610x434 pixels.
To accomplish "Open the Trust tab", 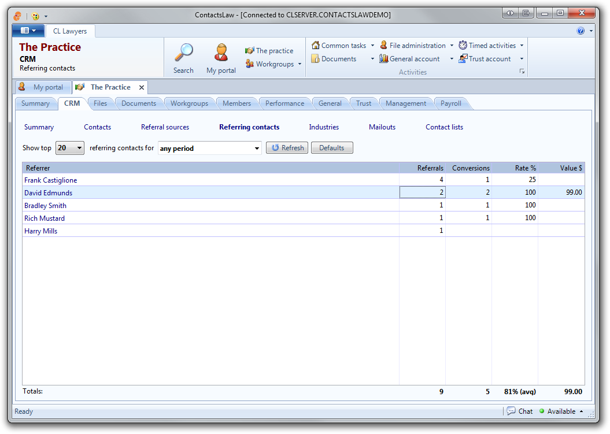I will [x=364, y=103].
